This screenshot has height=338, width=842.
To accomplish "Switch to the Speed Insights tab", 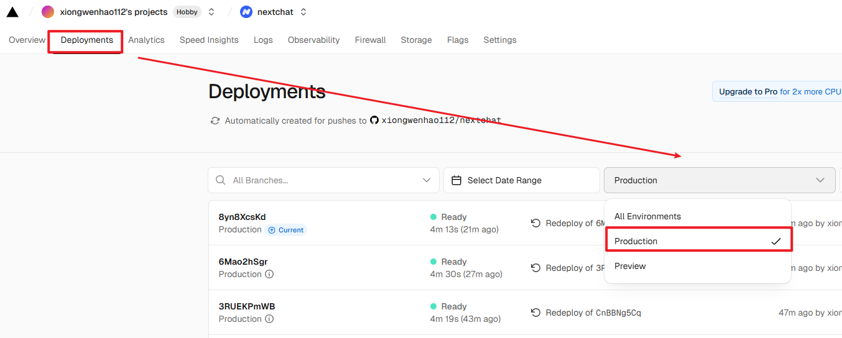I will click(x=209, y=40).
